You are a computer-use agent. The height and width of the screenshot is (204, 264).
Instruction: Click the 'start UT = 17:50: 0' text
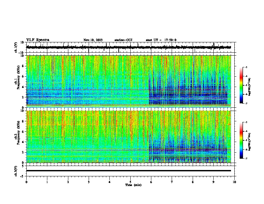(161, 40)
